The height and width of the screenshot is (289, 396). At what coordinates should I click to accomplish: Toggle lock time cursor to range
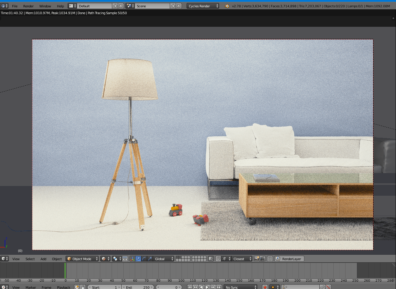point(83,287)
